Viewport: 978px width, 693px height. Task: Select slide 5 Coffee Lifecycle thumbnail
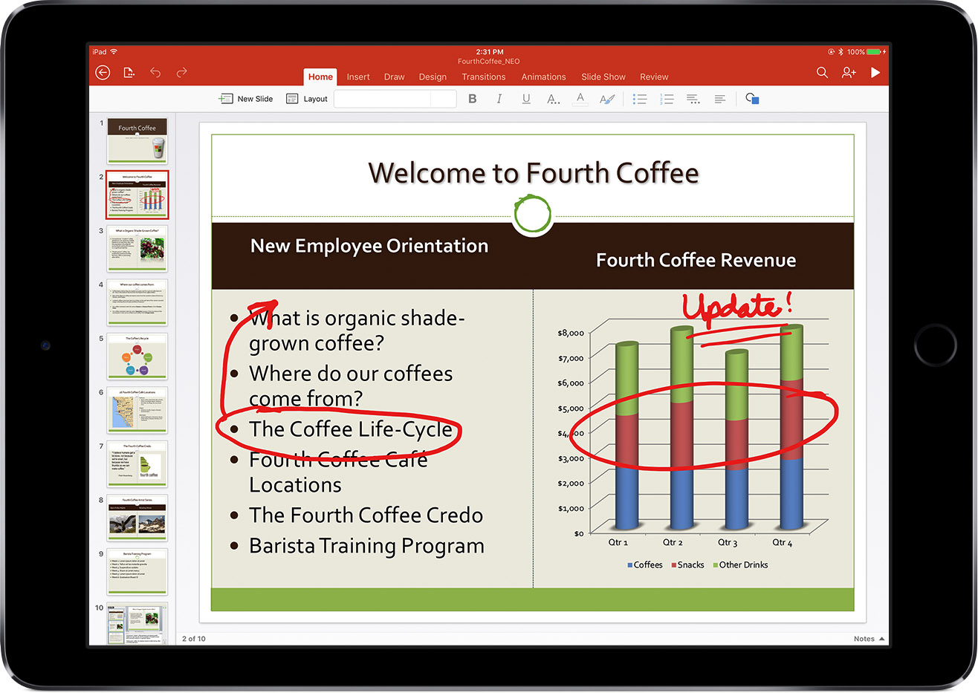137,357
